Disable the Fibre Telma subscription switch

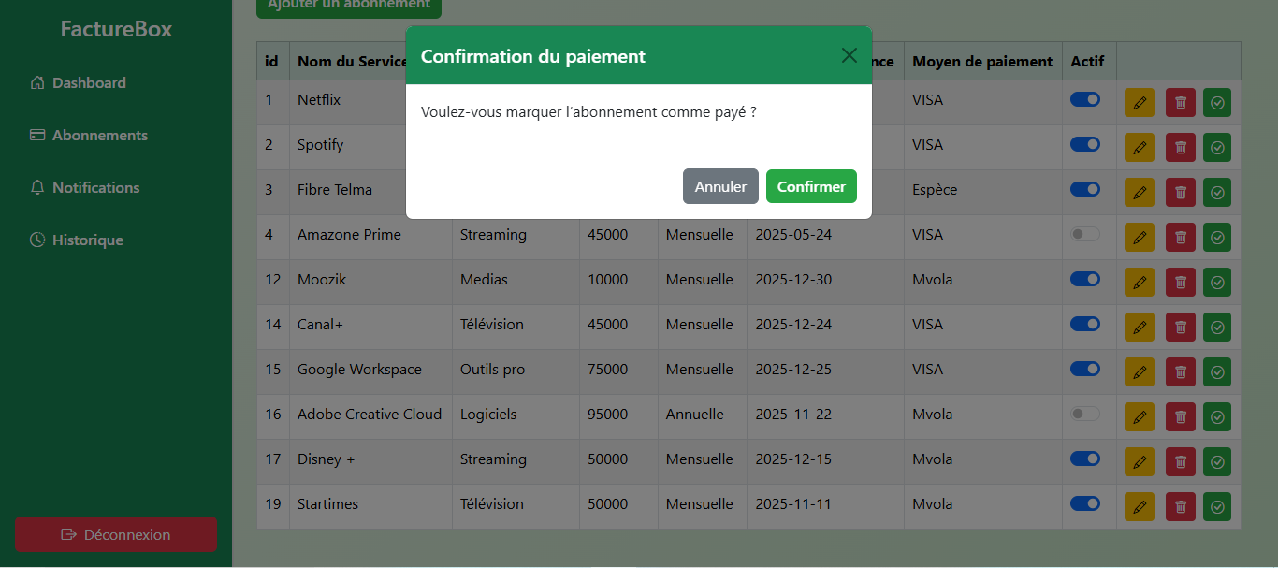click(x=1085, y=189)
